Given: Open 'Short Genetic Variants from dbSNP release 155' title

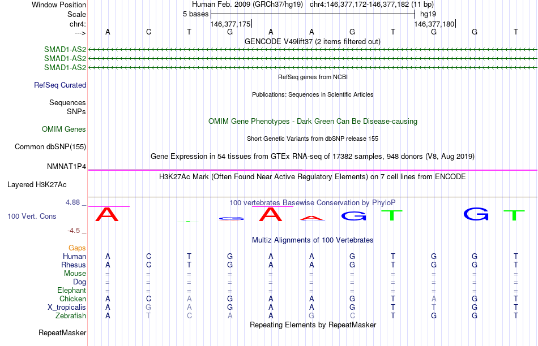Looking at the screenshot, I should pos(313,139).
